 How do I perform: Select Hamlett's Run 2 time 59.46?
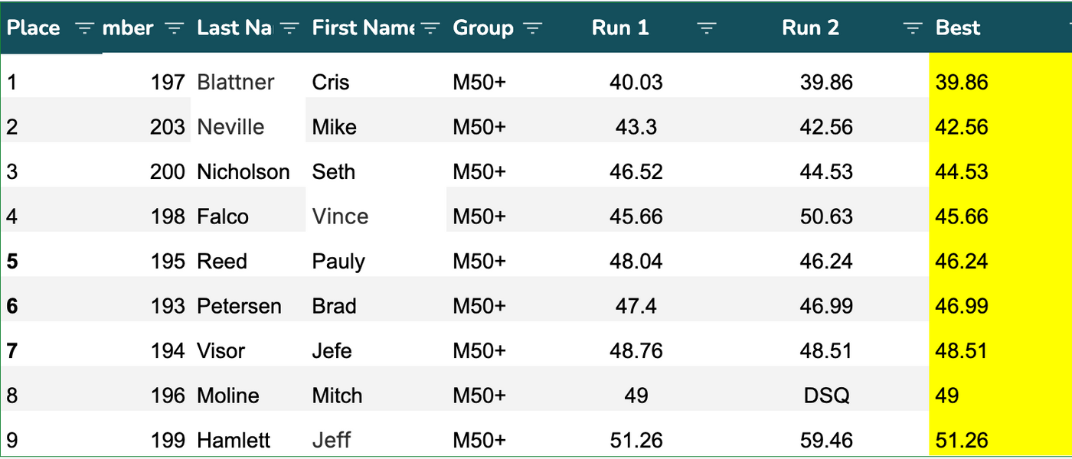tap(826, 441)
